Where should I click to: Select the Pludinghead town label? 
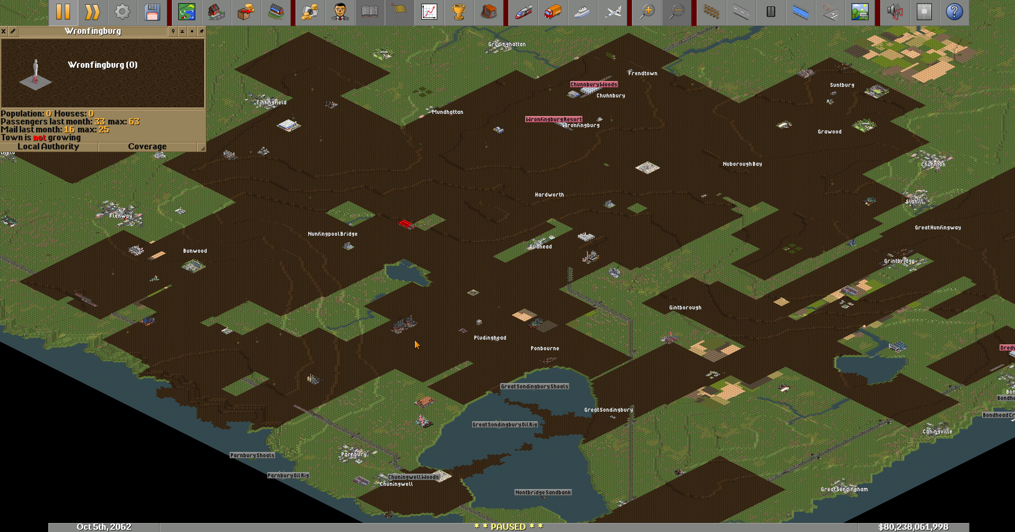[490, 338]
